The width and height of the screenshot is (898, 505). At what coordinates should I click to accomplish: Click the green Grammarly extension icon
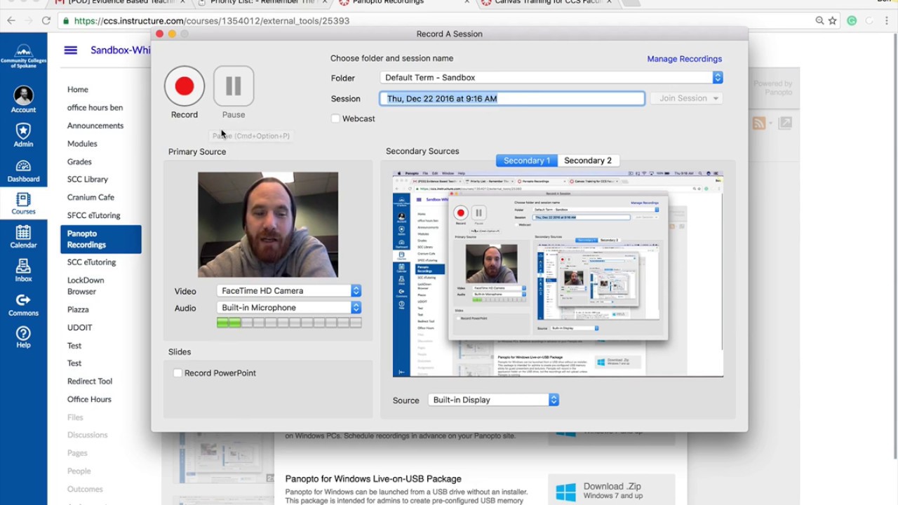tap(852, 21)
